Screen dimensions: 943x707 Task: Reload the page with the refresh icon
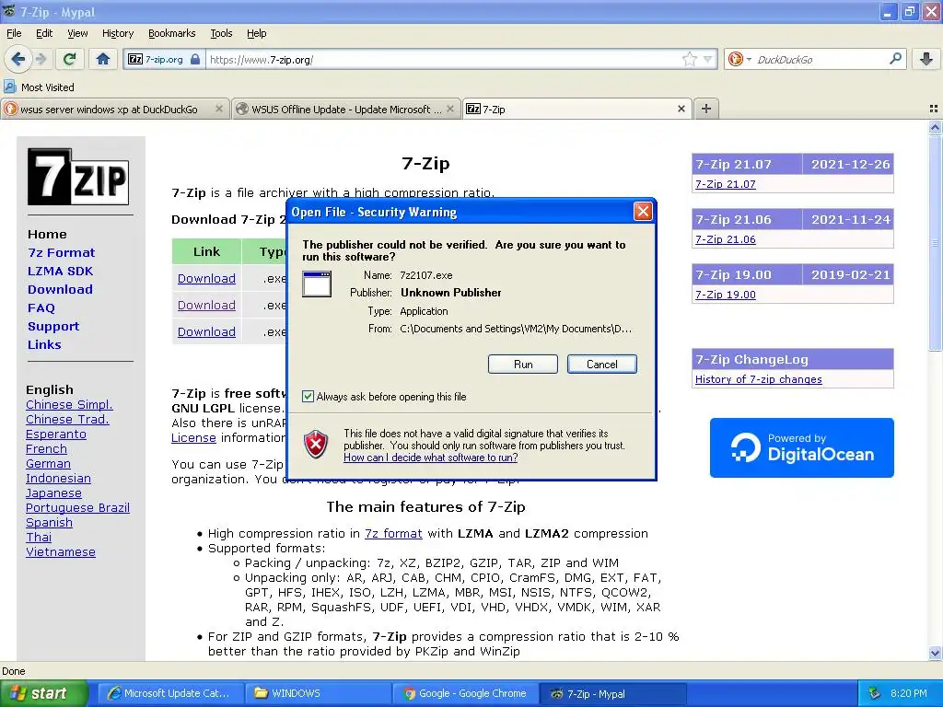70,59
